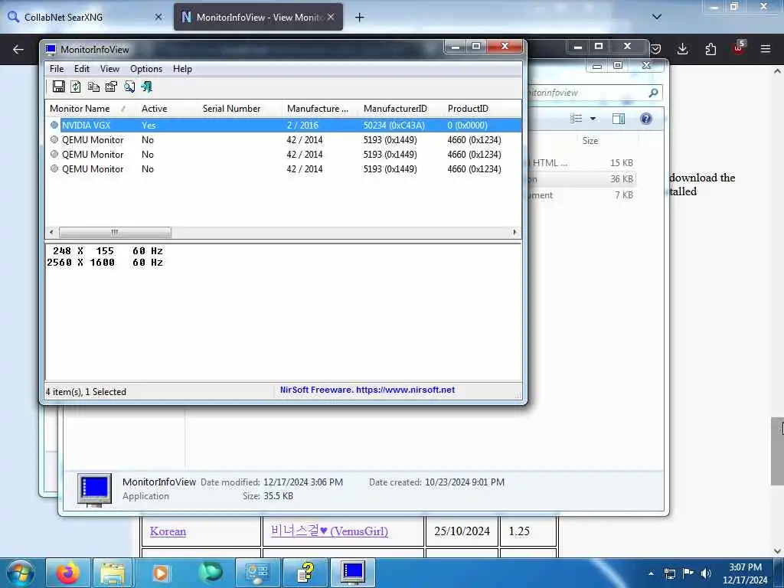Click the browser page vertical scrollbar thumb

777,451
